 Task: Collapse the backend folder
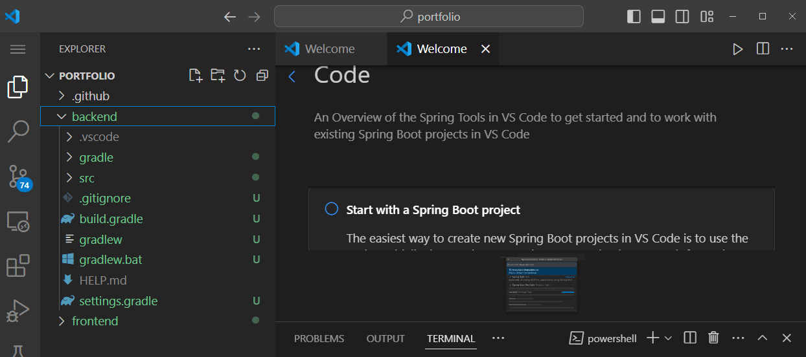[x=158, y=116]
